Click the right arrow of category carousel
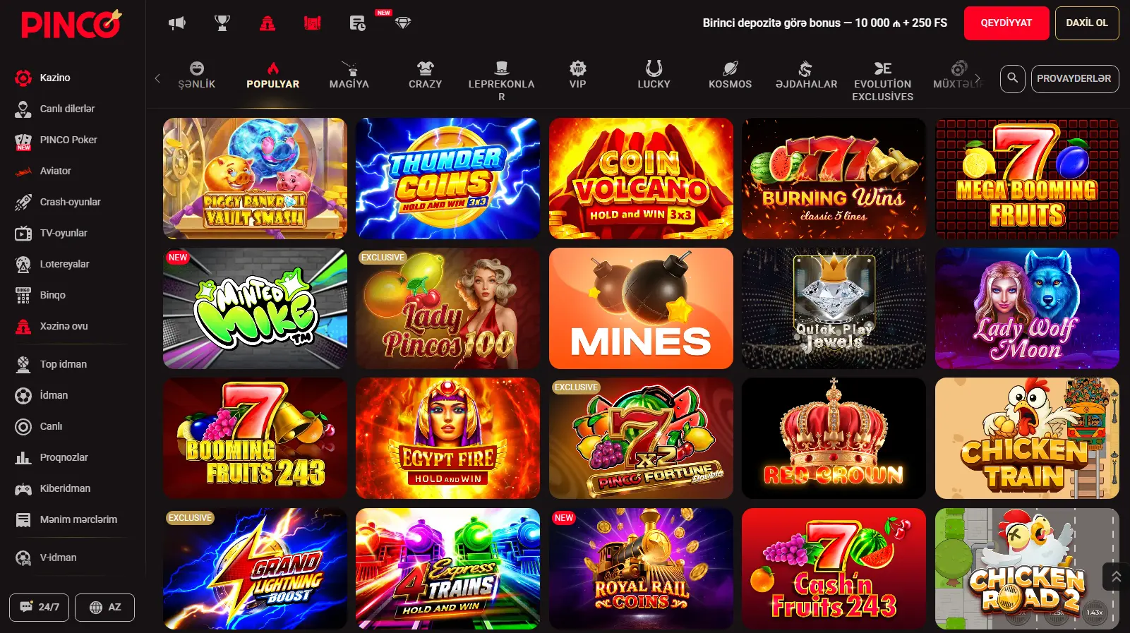The height and width of the screenshot is (633, 1130). (978, 78)
